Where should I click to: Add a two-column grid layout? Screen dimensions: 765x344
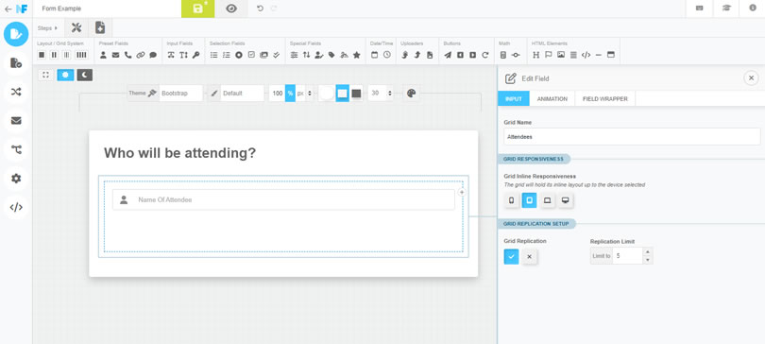(54, 55)
